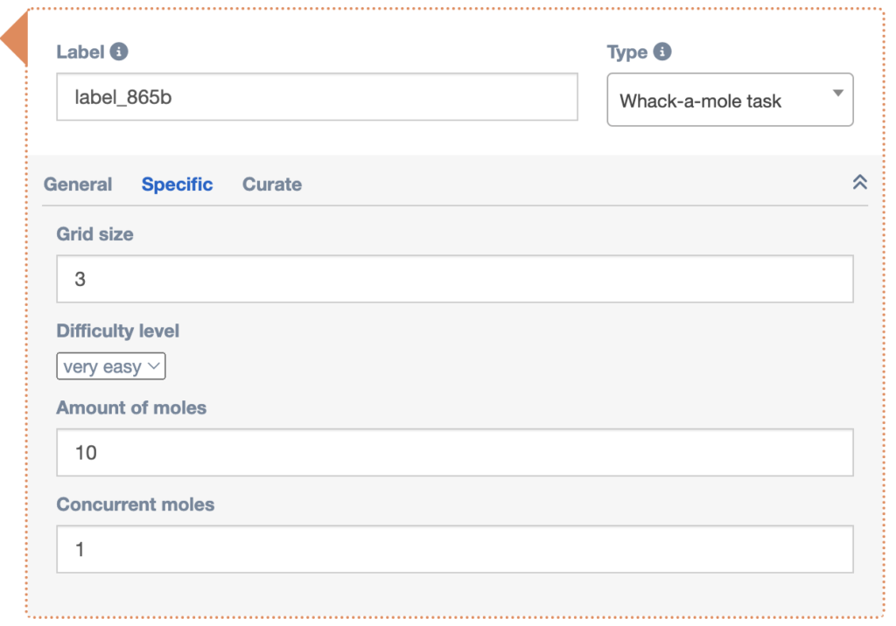Open the Curate tab
The height and width of the screenshot is (626, 896).
coord(272,184)
